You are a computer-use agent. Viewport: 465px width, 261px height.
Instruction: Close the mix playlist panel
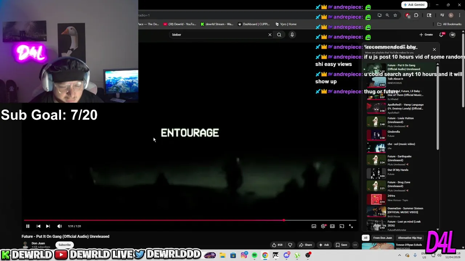[434, 49]
